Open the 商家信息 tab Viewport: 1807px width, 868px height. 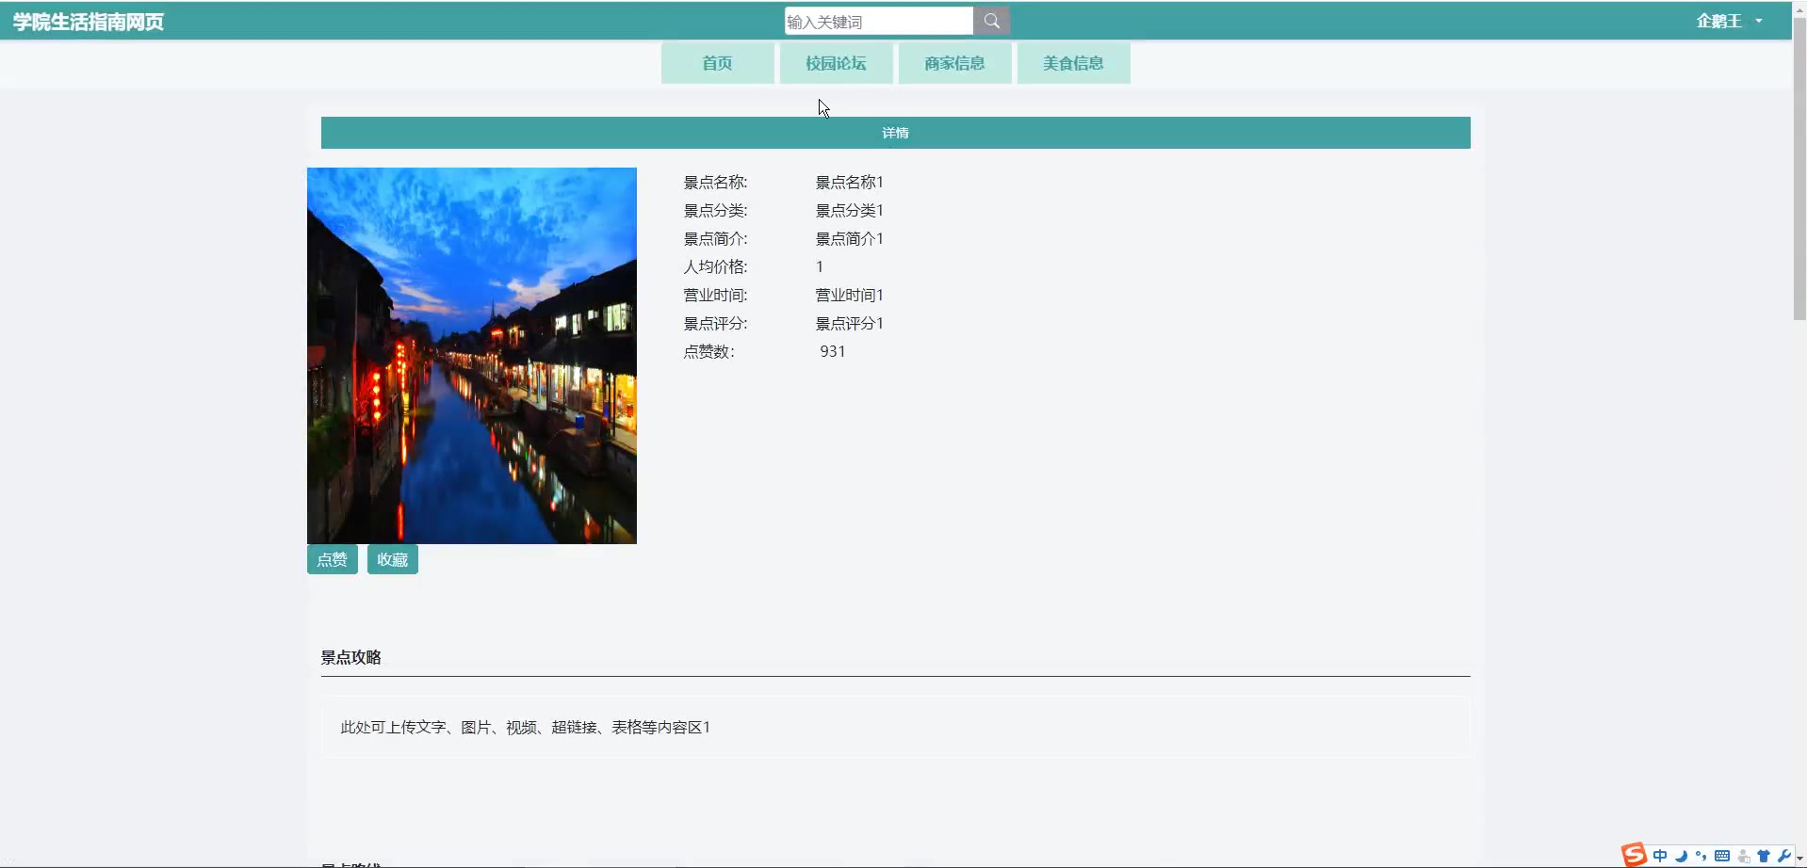click(x=954, y=63)
